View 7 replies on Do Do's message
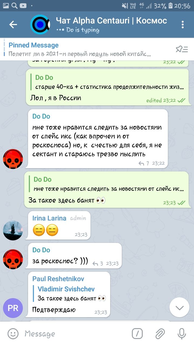This screenshot has height=345, width=194. (144, 163)
